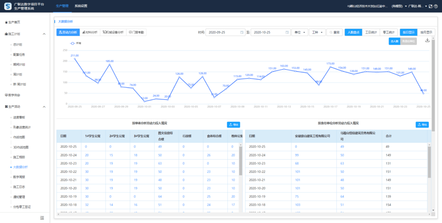Select 人数盘点 statistic mode

(353, 32)
